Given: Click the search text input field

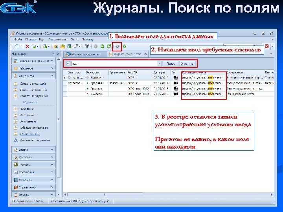Looking at the screenshot, I should pos(115,64).
